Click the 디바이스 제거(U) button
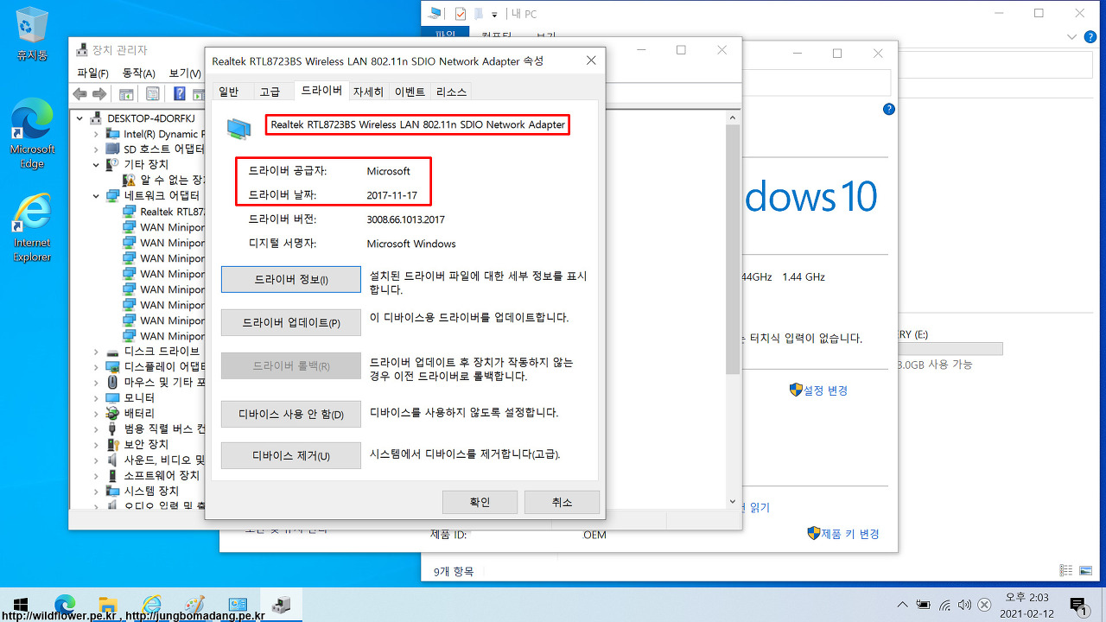 [291, 455]
